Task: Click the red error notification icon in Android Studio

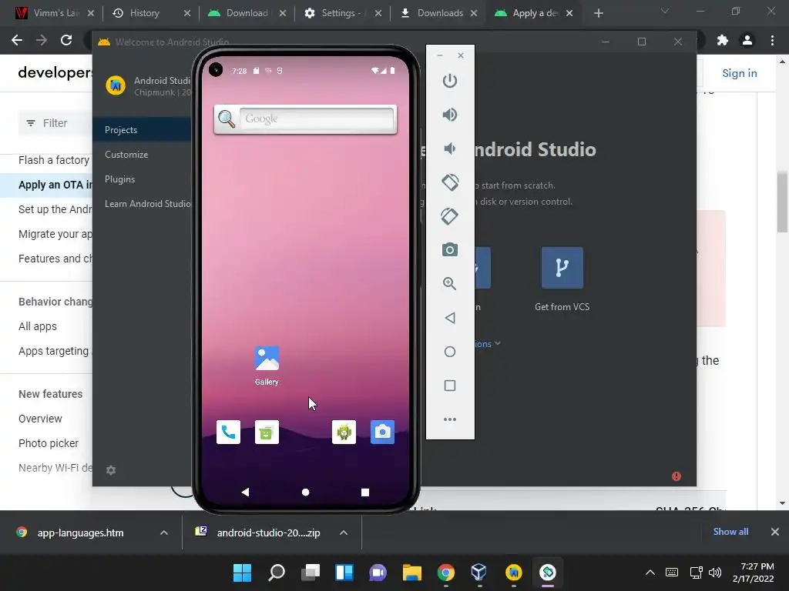Action: [677, 476]
